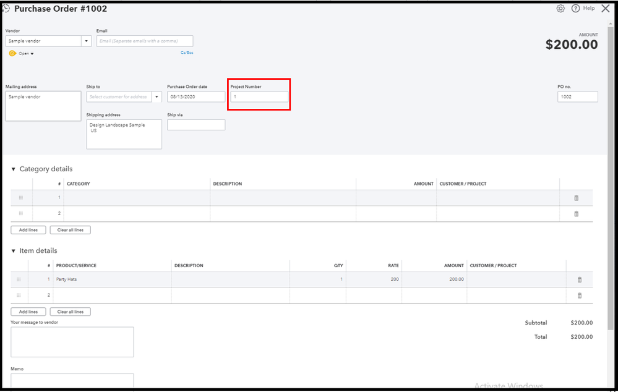Image resolution: width=618 pixels, height=392 pixels.
Task: Delete the Party Hats item line
Action: point(580,279)
